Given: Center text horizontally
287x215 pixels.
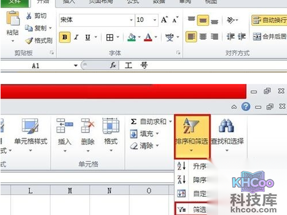Looking at the screenshot, I should pyautogui.click(x=203, y=37).
